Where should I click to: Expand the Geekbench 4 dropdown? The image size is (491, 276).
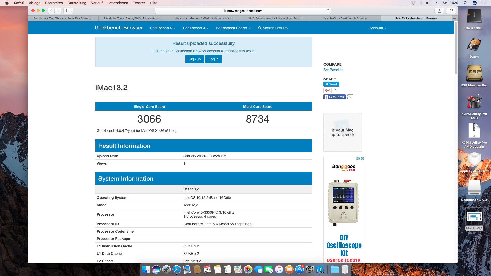click(163, 28)
